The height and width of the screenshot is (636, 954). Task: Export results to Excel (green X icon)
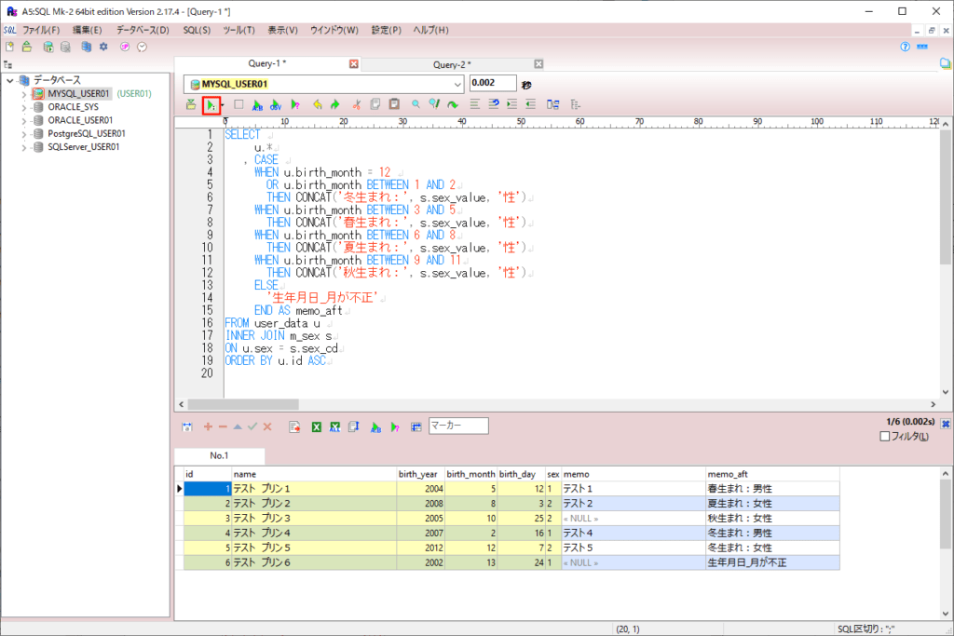(x=317, y=426)
